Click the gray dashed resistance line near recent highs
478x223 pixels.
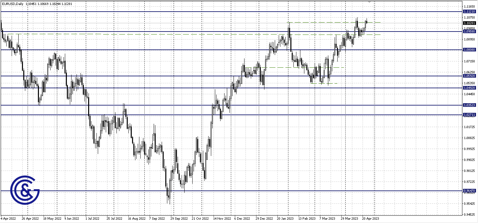tap(333, 23)
